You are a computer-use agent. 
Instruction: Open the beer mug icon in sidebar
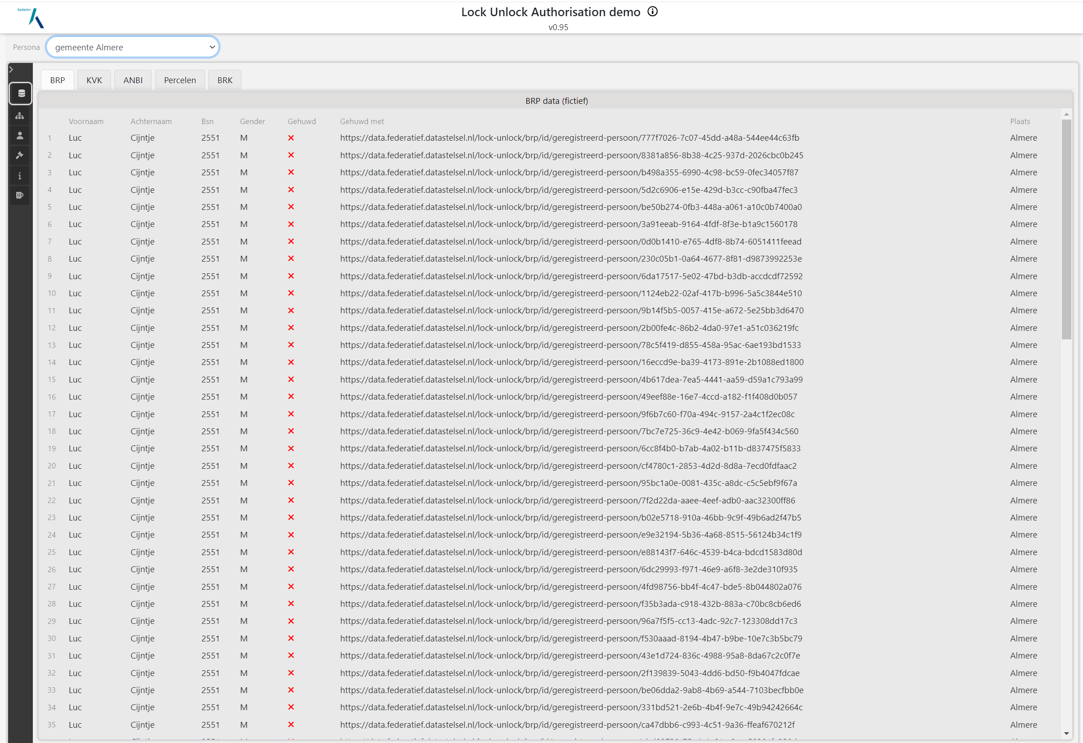click(x=20, y=196)
